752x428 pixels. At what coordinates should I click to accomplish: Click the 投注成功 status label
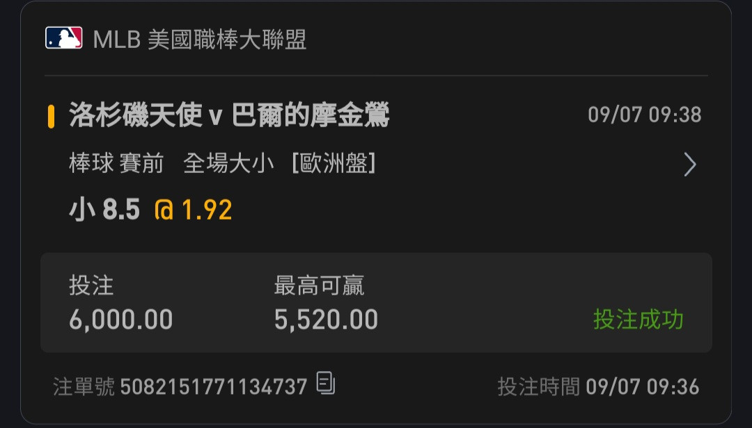[x=639, y=320]
